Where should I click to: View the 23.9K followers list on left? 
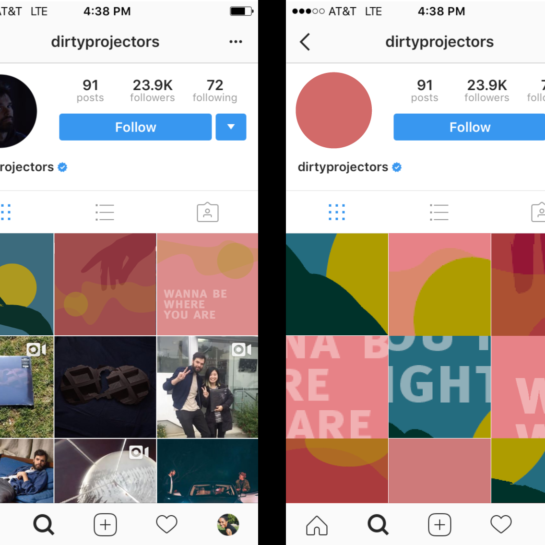(x=152, y=90)
